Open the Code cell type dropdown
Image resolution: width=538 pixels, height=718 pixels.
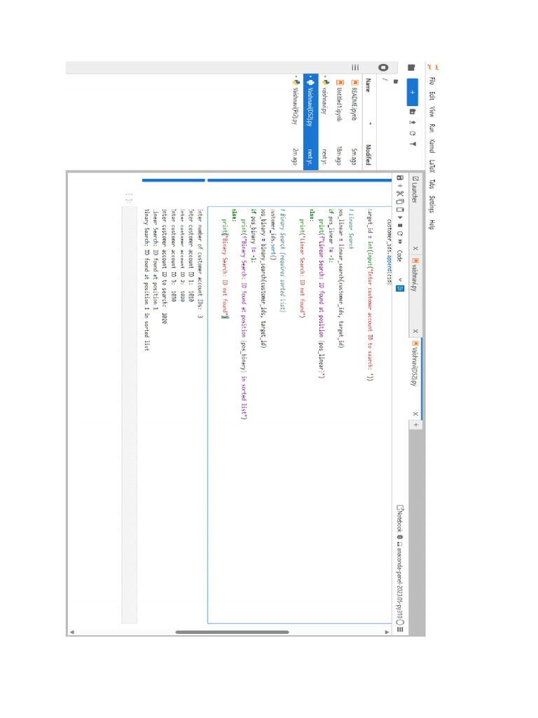click(400, 265)
